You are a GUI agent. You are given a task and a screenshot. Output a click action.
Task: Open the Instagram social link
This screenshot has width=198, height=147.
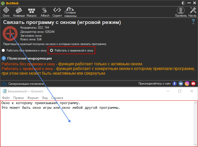click(187, 84)
